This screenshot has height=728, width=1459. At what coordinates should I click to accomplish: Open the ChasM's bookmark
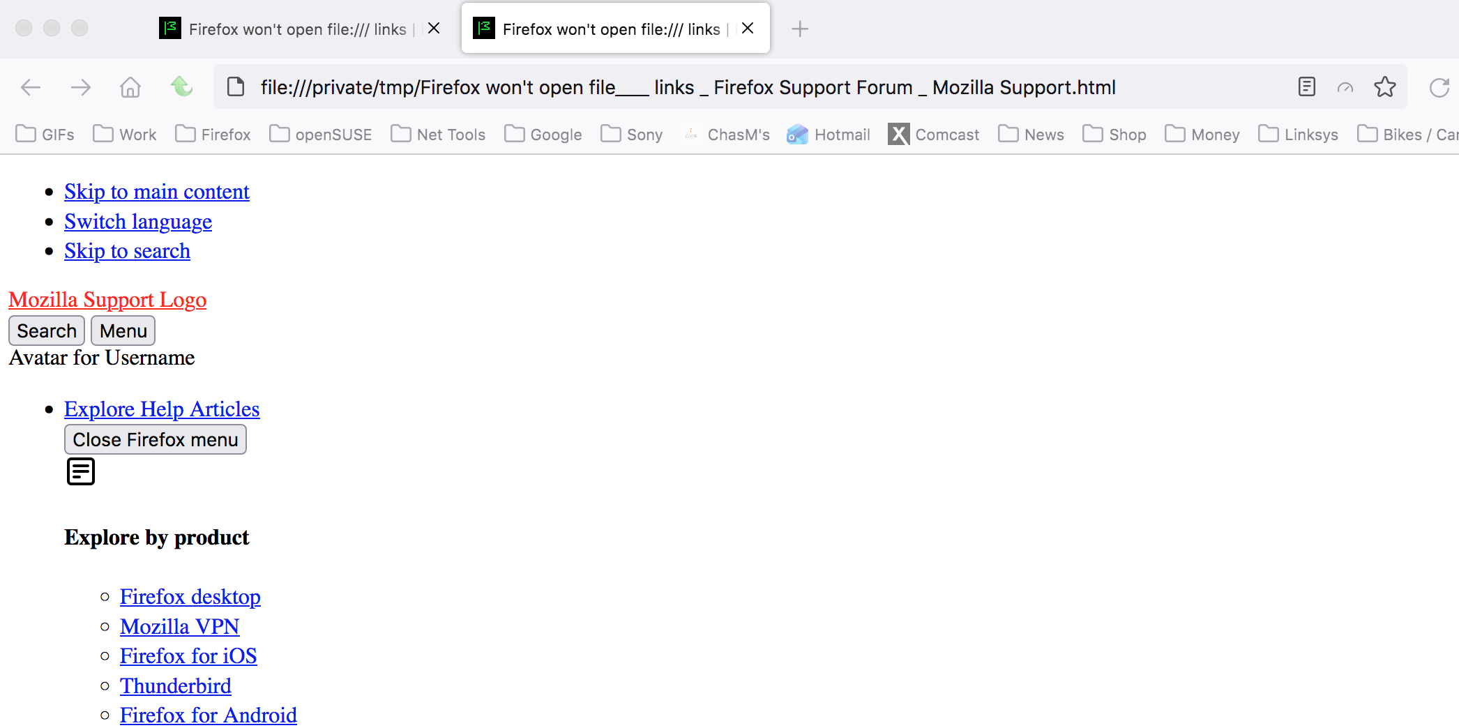[725, 135]
